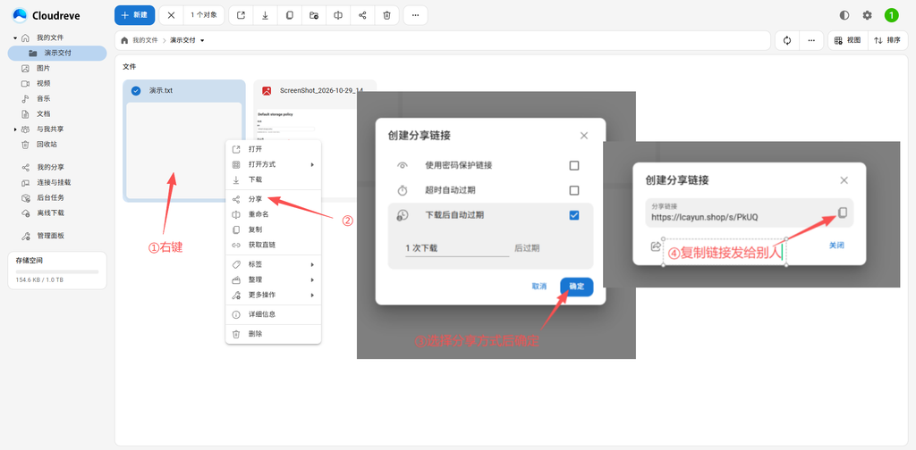The height and width of the screenshot is (450, 916).
Task: Click 我的文件 breadcrumb link
Action: (145, 41)
